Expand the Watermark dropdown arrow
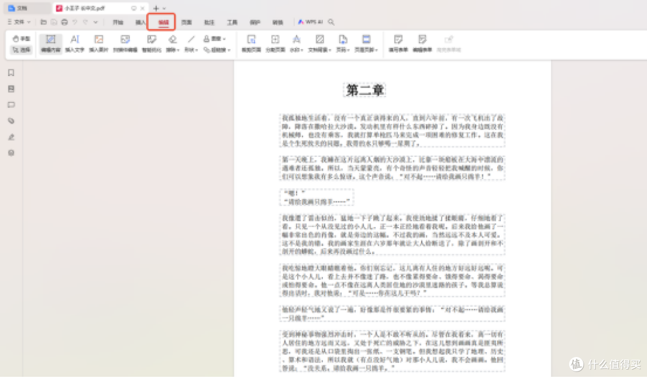647x378 pixels. (302, 50)
